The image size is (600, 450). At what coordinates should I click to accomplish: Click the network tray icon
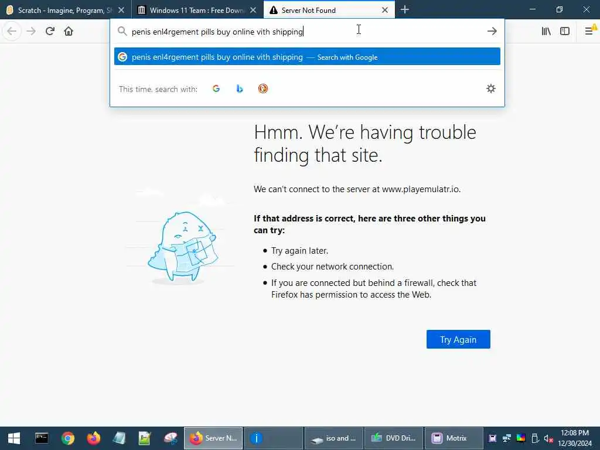(507, 438)
